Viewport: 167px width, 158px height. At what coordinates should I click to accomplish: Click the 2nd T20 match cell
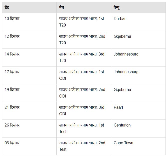84,40
